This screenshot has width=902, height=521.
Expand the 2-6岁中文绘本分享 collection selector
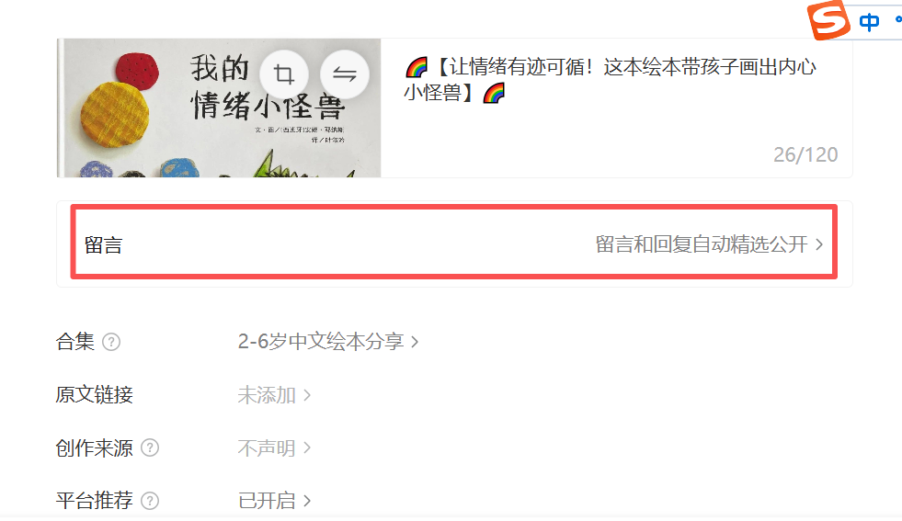tap(328, 342)
